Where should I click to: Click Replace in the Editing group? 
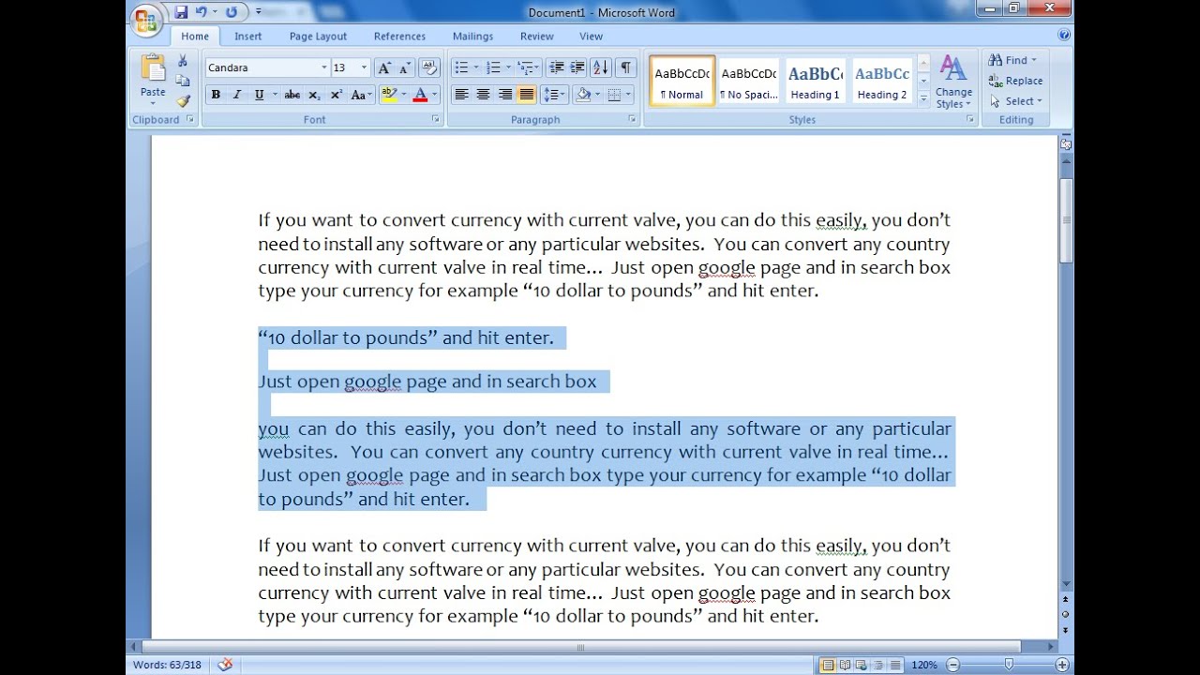click(x=1015, y=81)
